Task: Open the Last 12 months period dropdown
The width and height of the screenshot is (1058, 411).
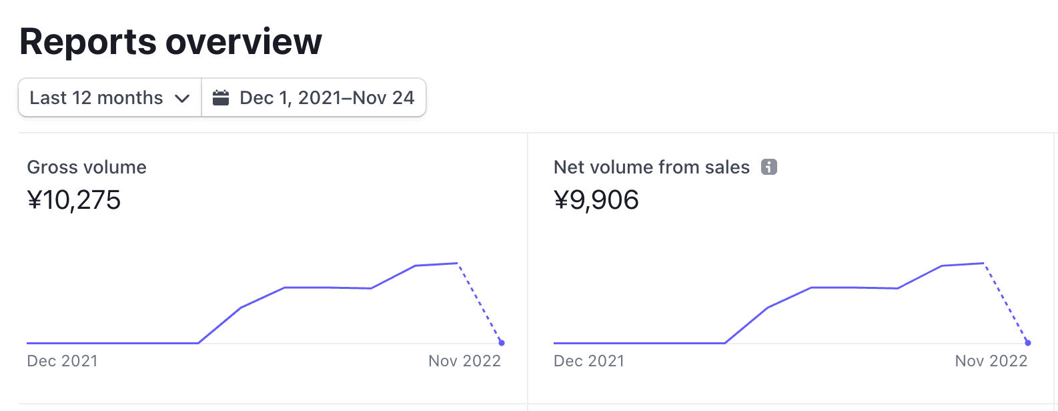Action: click(110, 97)
